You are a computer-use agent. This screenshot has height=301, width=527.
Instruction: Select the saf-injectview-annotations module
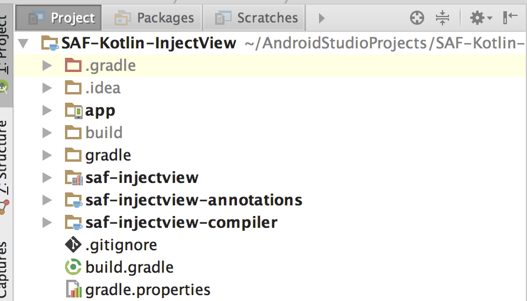coord(194,200)
